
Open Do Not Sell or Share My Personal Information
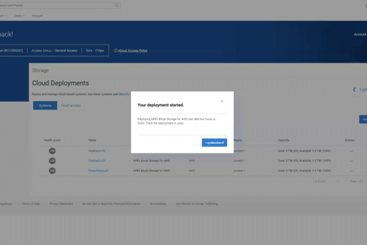pos(112,204)
